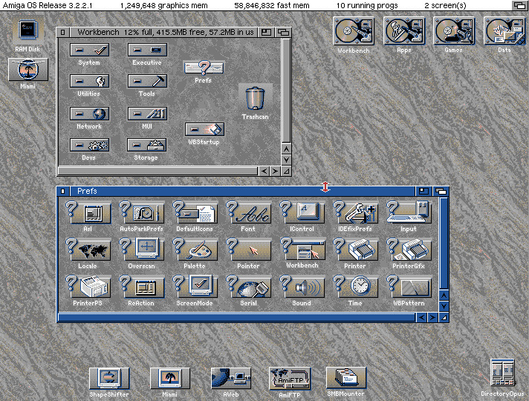Select the Tools drawer
This screenshot has width=529, height=401.
click(x=147, y=81)
